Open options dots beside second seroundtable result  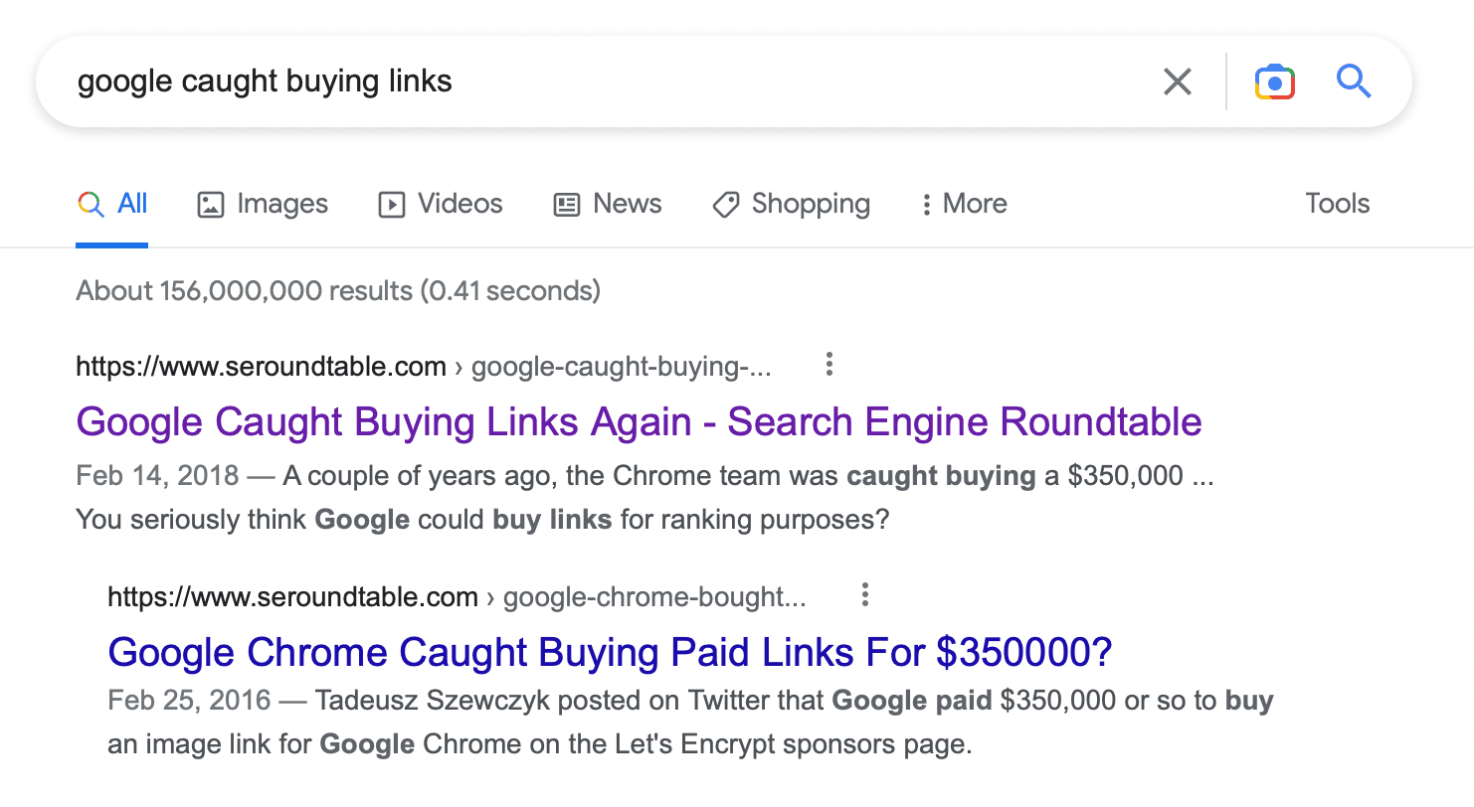click(x=865, y=596)
